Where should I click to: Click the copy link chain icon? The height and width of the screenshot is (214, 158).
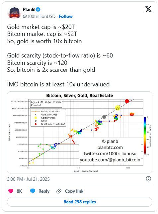[x=59, y=191]
